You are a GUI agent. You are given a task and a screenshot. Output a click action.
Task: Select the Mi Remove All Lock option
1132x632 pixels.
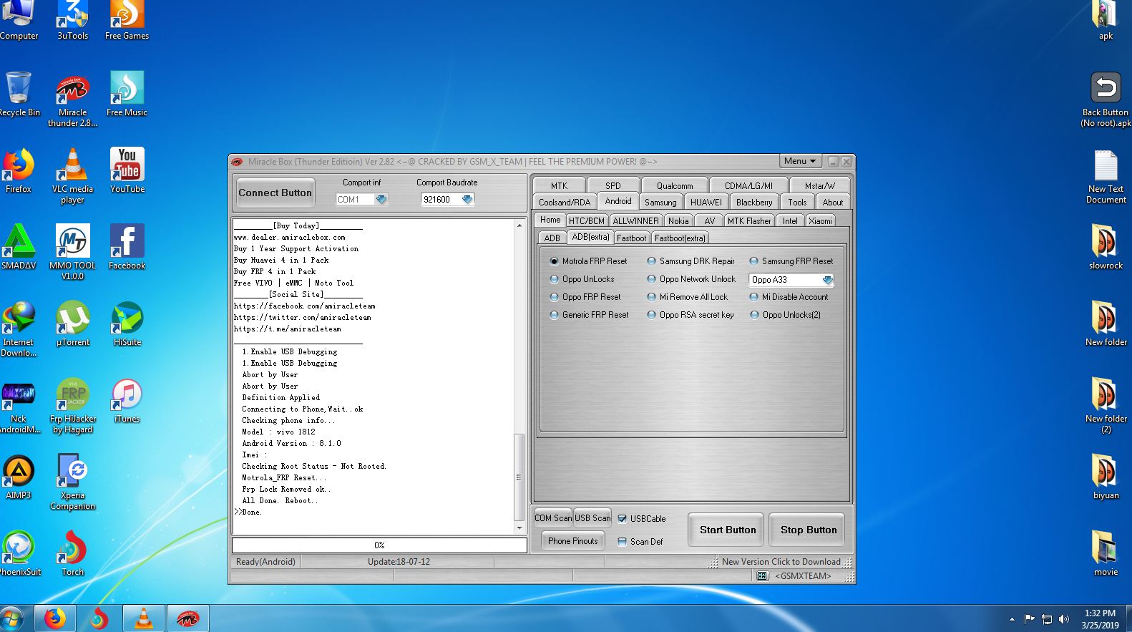[687, 297]
